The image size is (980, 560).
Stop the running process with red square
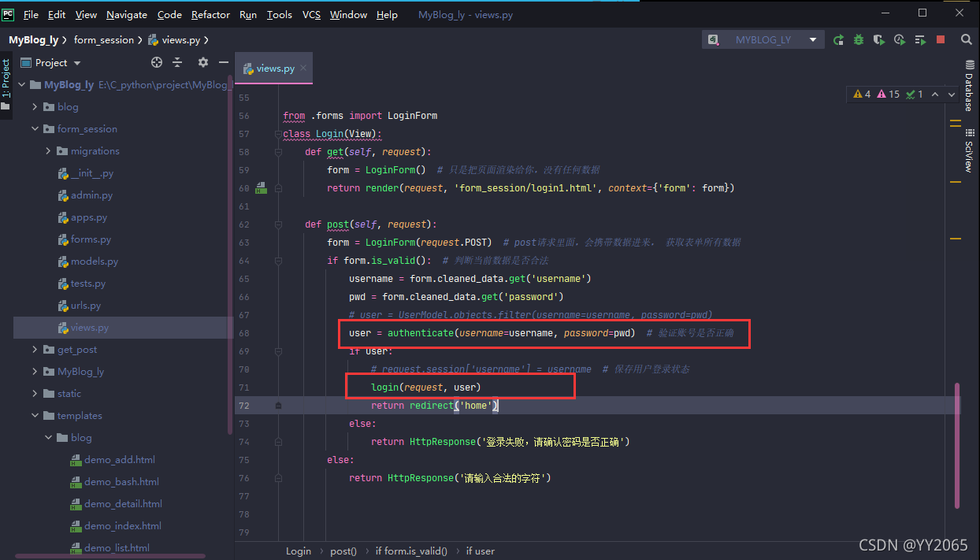941,39
